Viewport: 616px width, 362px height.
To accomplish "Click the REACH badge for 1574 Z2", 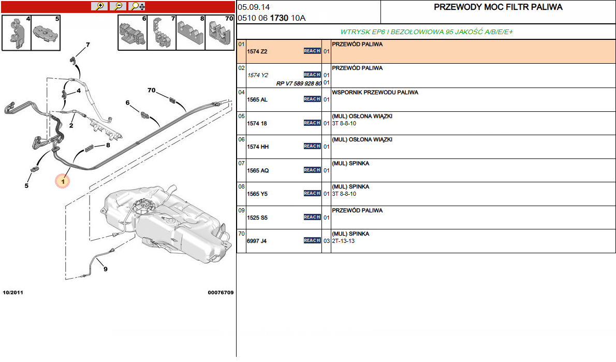I will [312, 51].
